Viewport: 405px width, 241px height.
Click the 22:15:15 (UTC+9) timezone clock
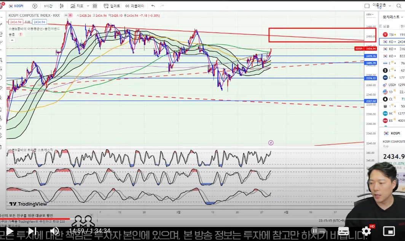[x=332, y=220]
